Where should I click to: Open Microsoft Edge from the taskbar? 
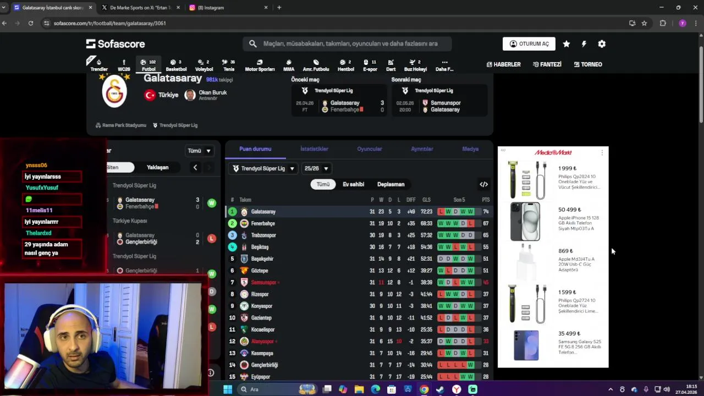(x=375, y=389)
